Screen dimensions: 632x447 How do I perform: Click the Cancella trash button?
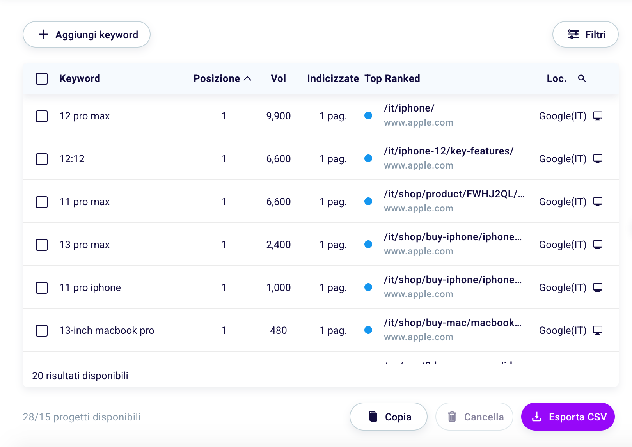coord(474,417)
